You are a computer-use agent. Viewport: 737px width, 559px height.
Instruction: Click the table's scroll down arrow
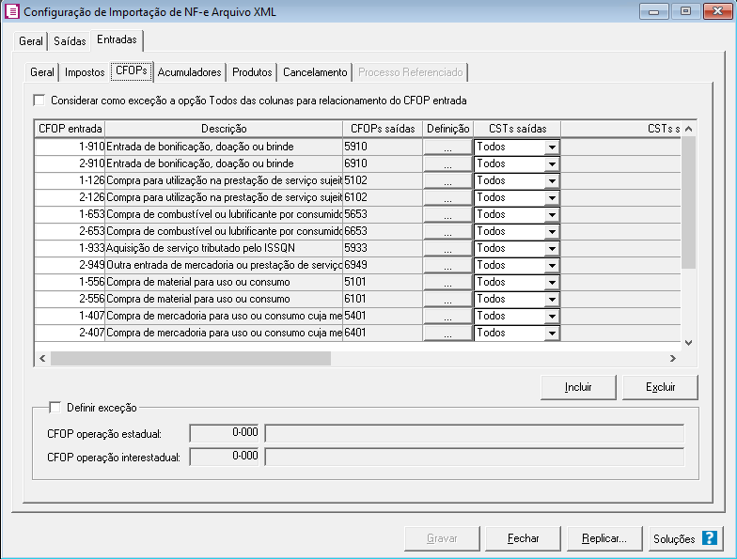[x=688, y=343]
